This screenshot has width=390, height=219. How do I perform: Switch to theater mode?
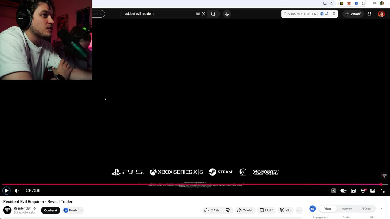point(373,191)
